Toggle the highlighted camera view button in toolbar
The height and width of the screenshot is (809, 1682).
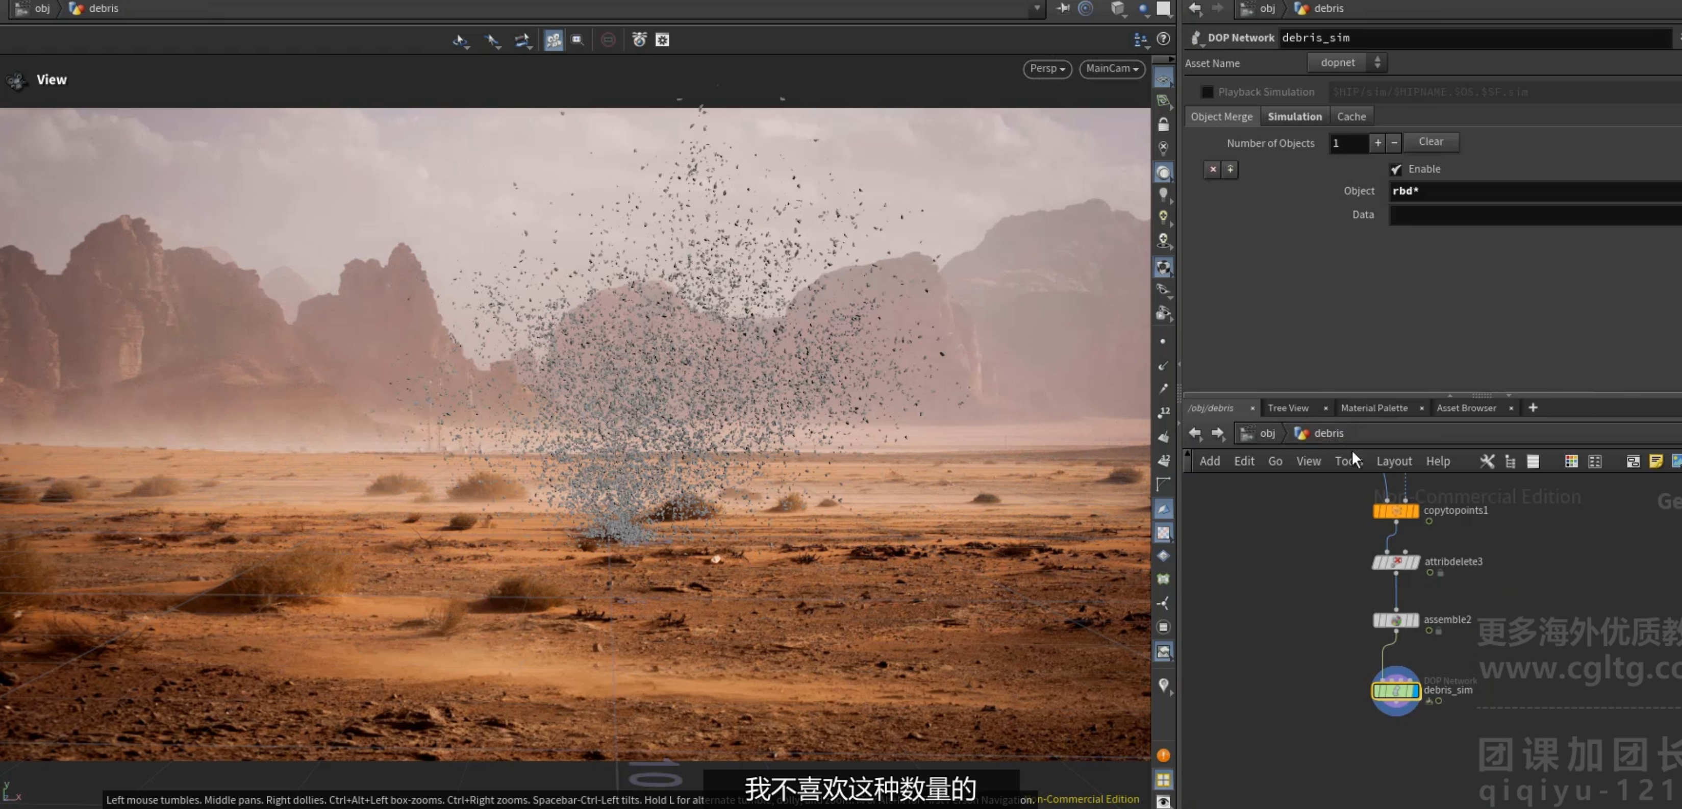(x=553, y=40)
